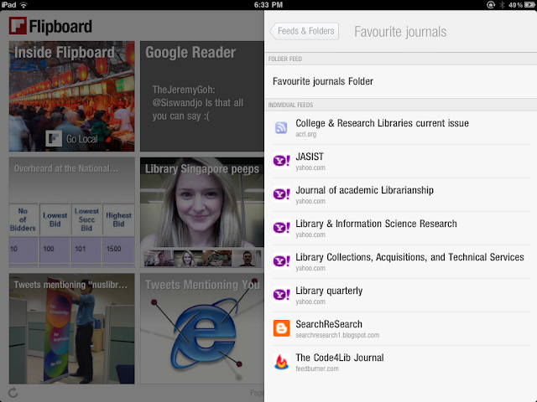Open the Tweets mentioning nuslibr tile
Screen dimensions: 537x402
click(72, 328)
